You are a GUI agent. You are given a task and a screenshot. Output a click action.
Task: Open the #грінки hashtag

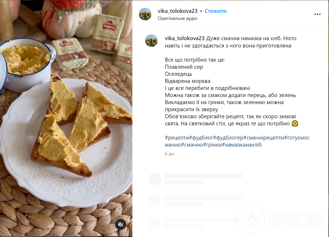(x=212, y=145)
